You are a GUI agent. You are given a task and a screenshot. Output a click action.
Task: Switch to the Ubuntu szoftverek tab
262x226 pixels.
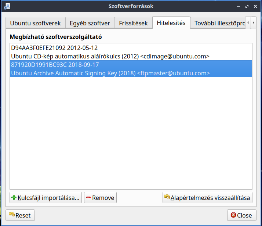[x=36, y=23]
